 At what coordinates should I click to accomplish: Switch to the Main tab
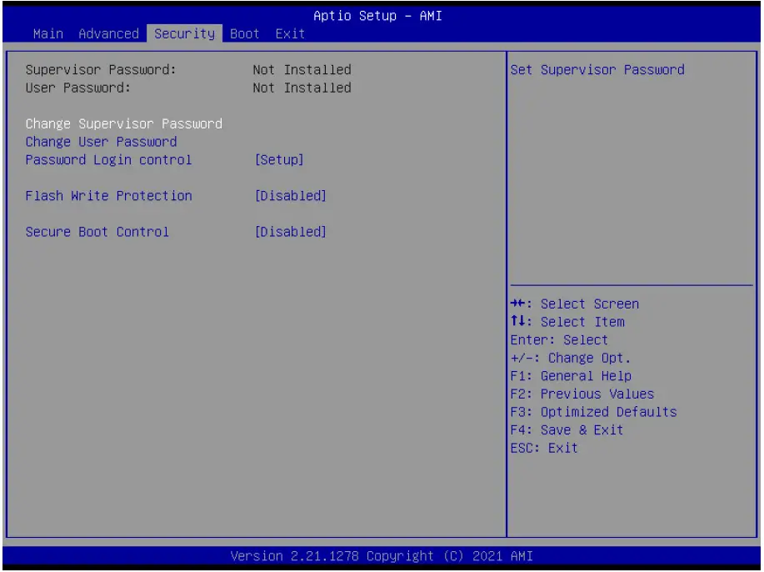tap(46, 34)
